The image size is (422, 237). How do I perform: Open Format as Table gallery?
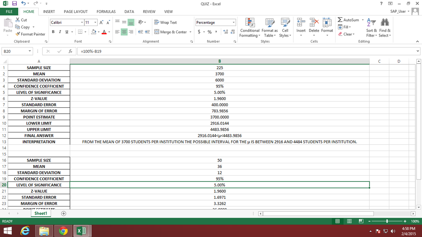(x=270, y=28)
